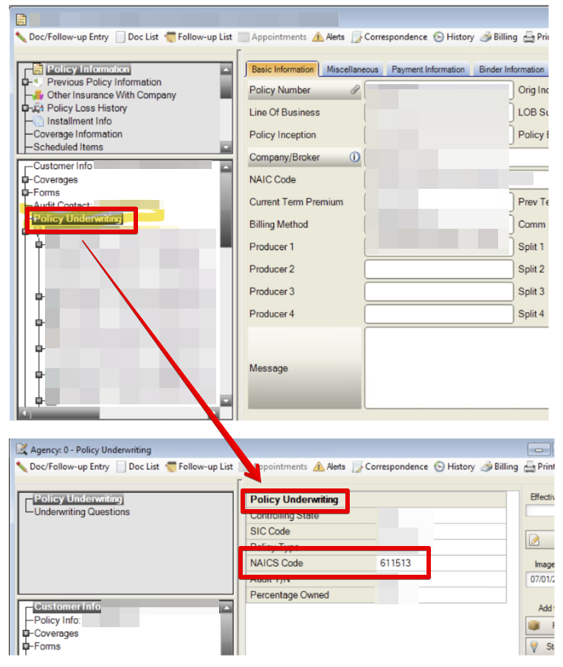The height and width of the screenshot is (667, 563).
Task: Click Installment Info page icon
Action: click(x=38, y=121)
